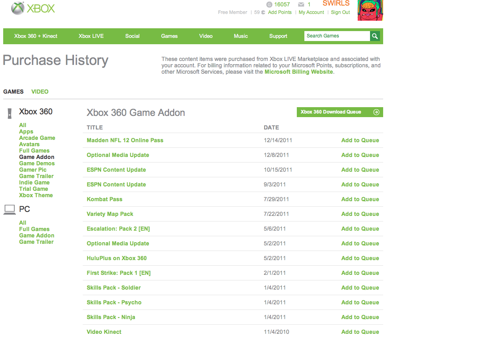Filter Xbox 360 by Avatars
This screenshot has height=339, width=485.
(29, 144)
